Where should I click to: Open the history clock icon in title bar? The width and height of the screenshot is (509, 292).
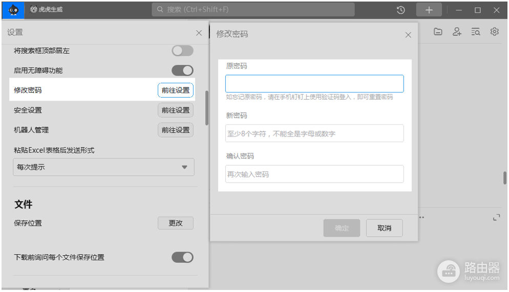pyautogui.click(x=401, y=10)
